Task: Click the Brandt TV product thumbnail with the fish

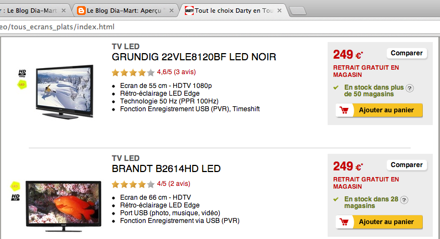Action: pos(64,206)
